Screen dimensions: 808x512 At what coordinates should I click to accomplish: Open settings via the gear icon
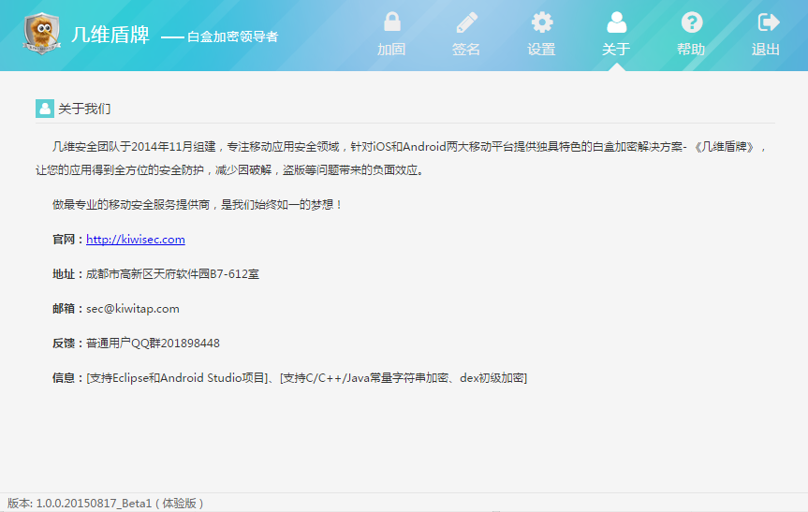(x=541, y=22)
